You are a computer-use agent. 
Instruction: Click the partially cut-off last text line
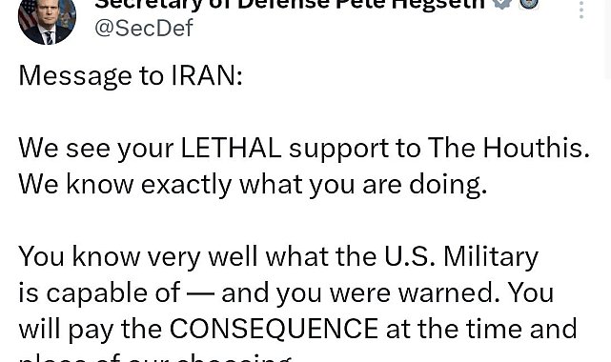point(155,358)
